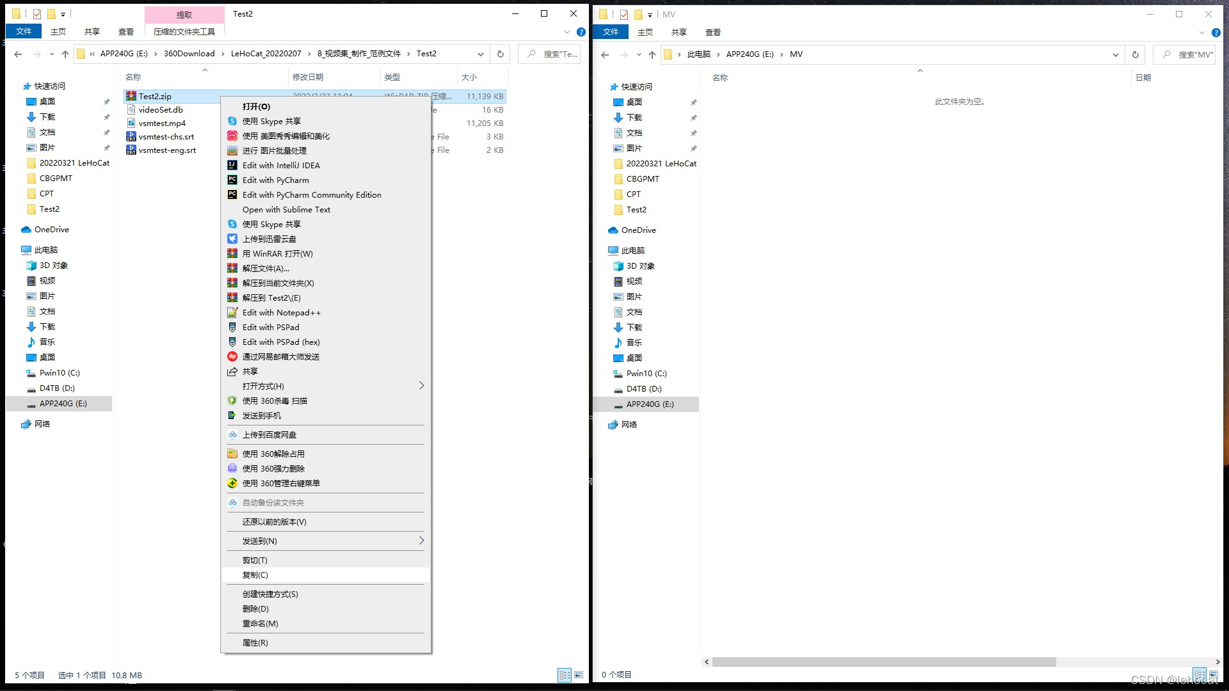Image resolution: width=1229 pixels, height=691 pixels.
Task: Click back arrow in left Explorer window
Action: click(18, 54)
